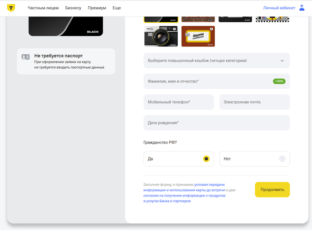Open the Частным лицам menu

(44, 8)
